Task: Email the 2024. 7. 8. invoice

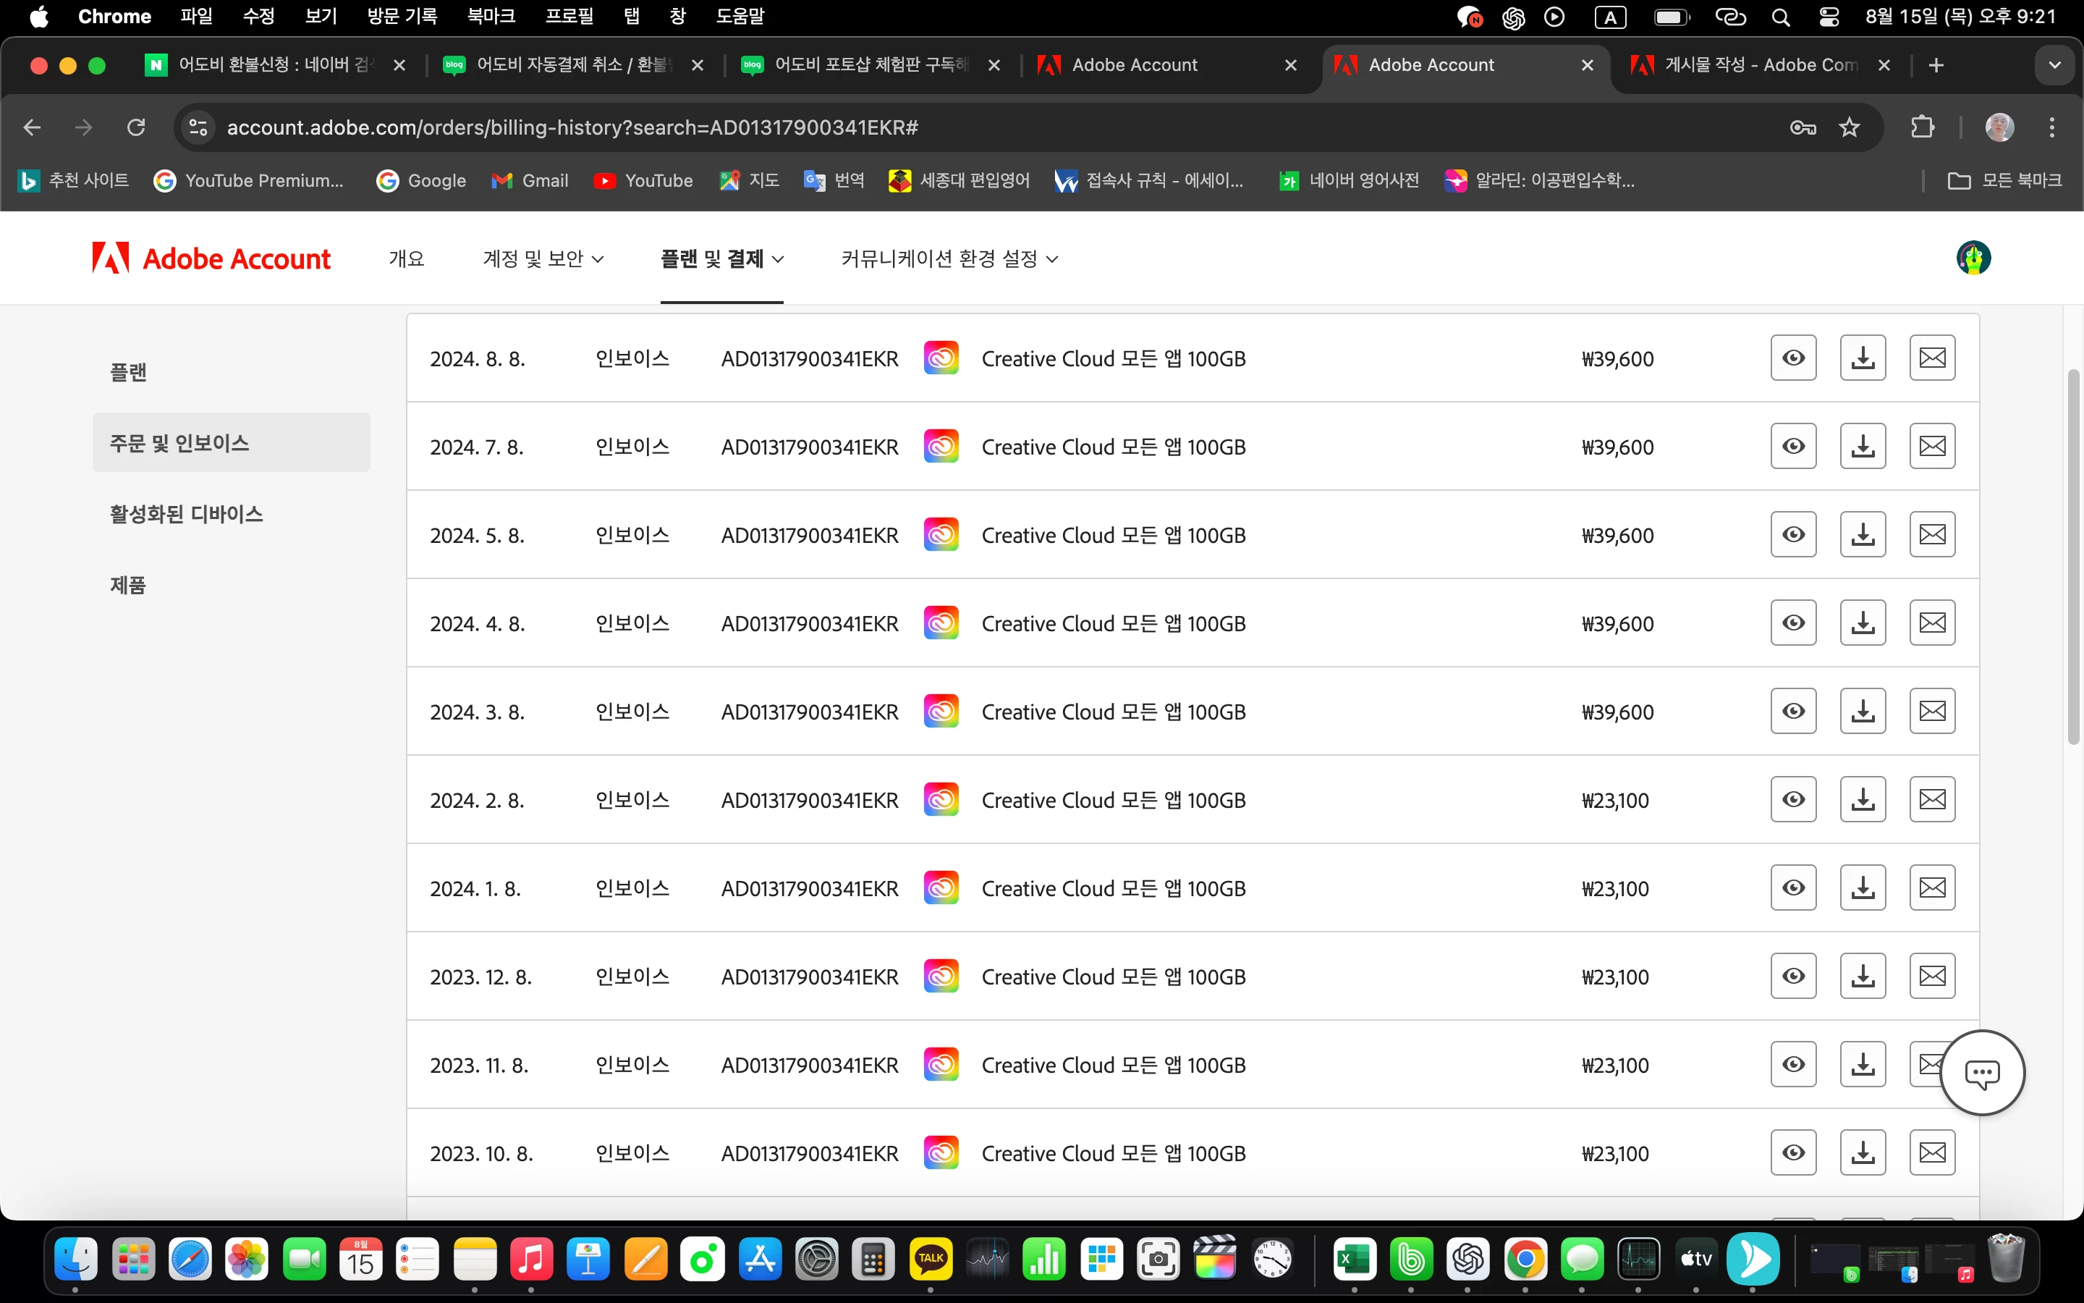Action: coord(1933,447)
